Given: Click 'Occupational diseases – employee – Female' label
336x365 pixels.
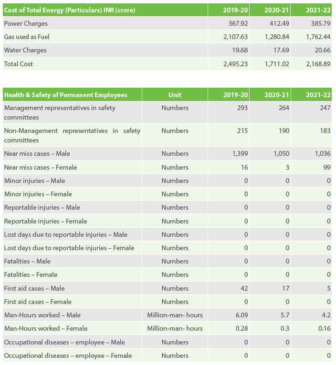Looking at the screenshot, I should coord(68,355).
